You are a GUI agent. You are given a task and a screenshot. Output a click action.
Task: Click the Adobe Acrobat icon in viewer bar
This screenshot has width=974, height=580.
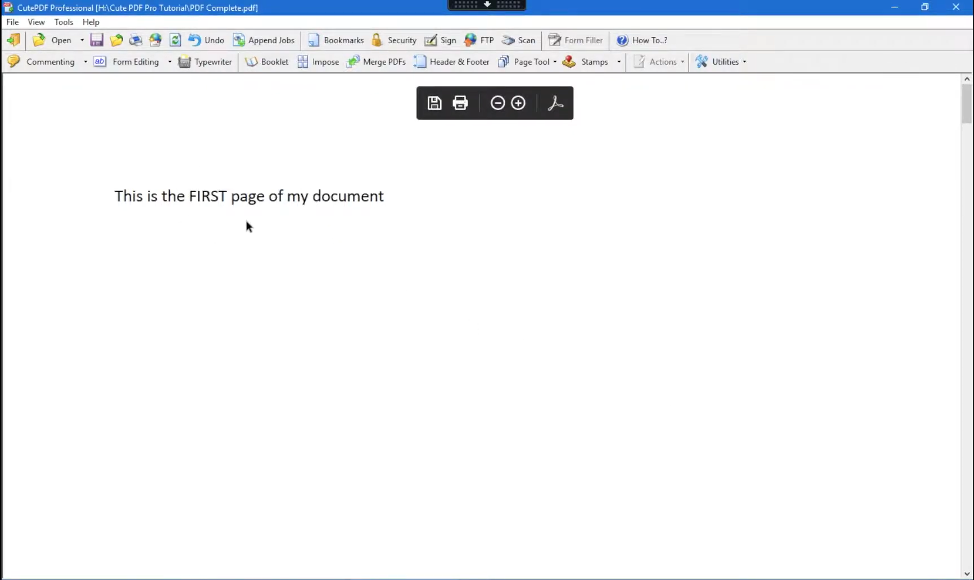[555, 103]
